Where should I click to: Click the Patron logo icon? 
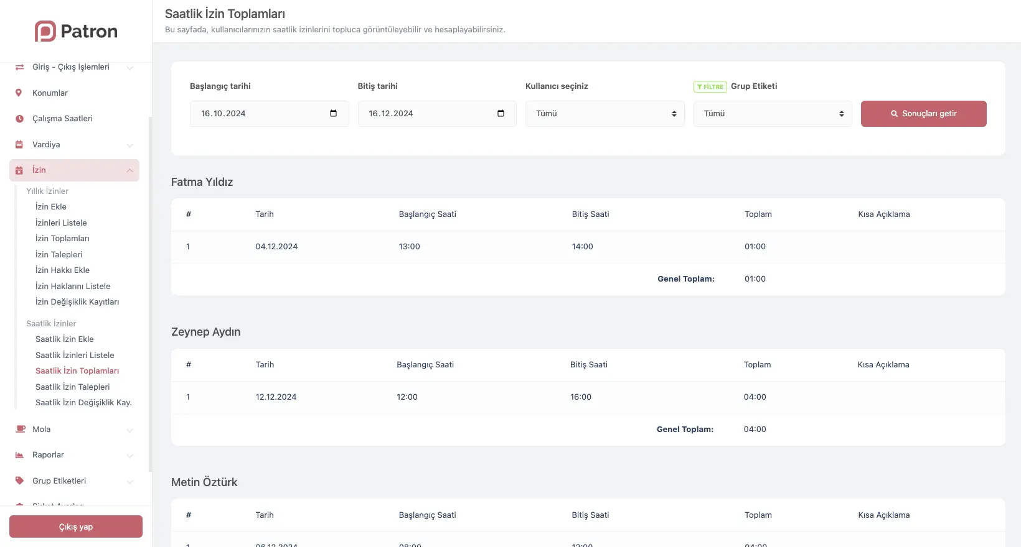point(45,31)
